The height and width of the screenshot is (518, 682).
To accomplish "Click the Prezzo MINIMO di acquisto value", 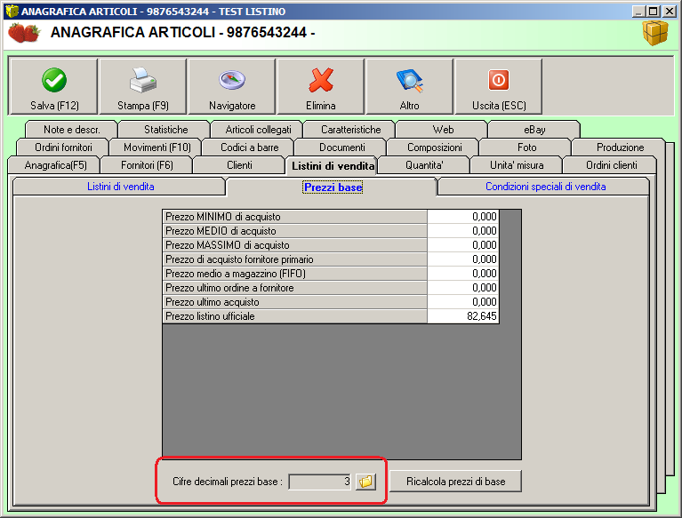I will point(462,217).
